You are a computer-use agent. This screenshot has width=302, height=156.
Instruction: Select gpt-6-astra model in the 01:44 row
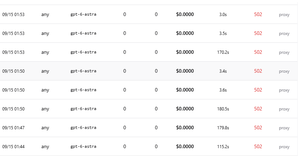[x=83, y=147]
